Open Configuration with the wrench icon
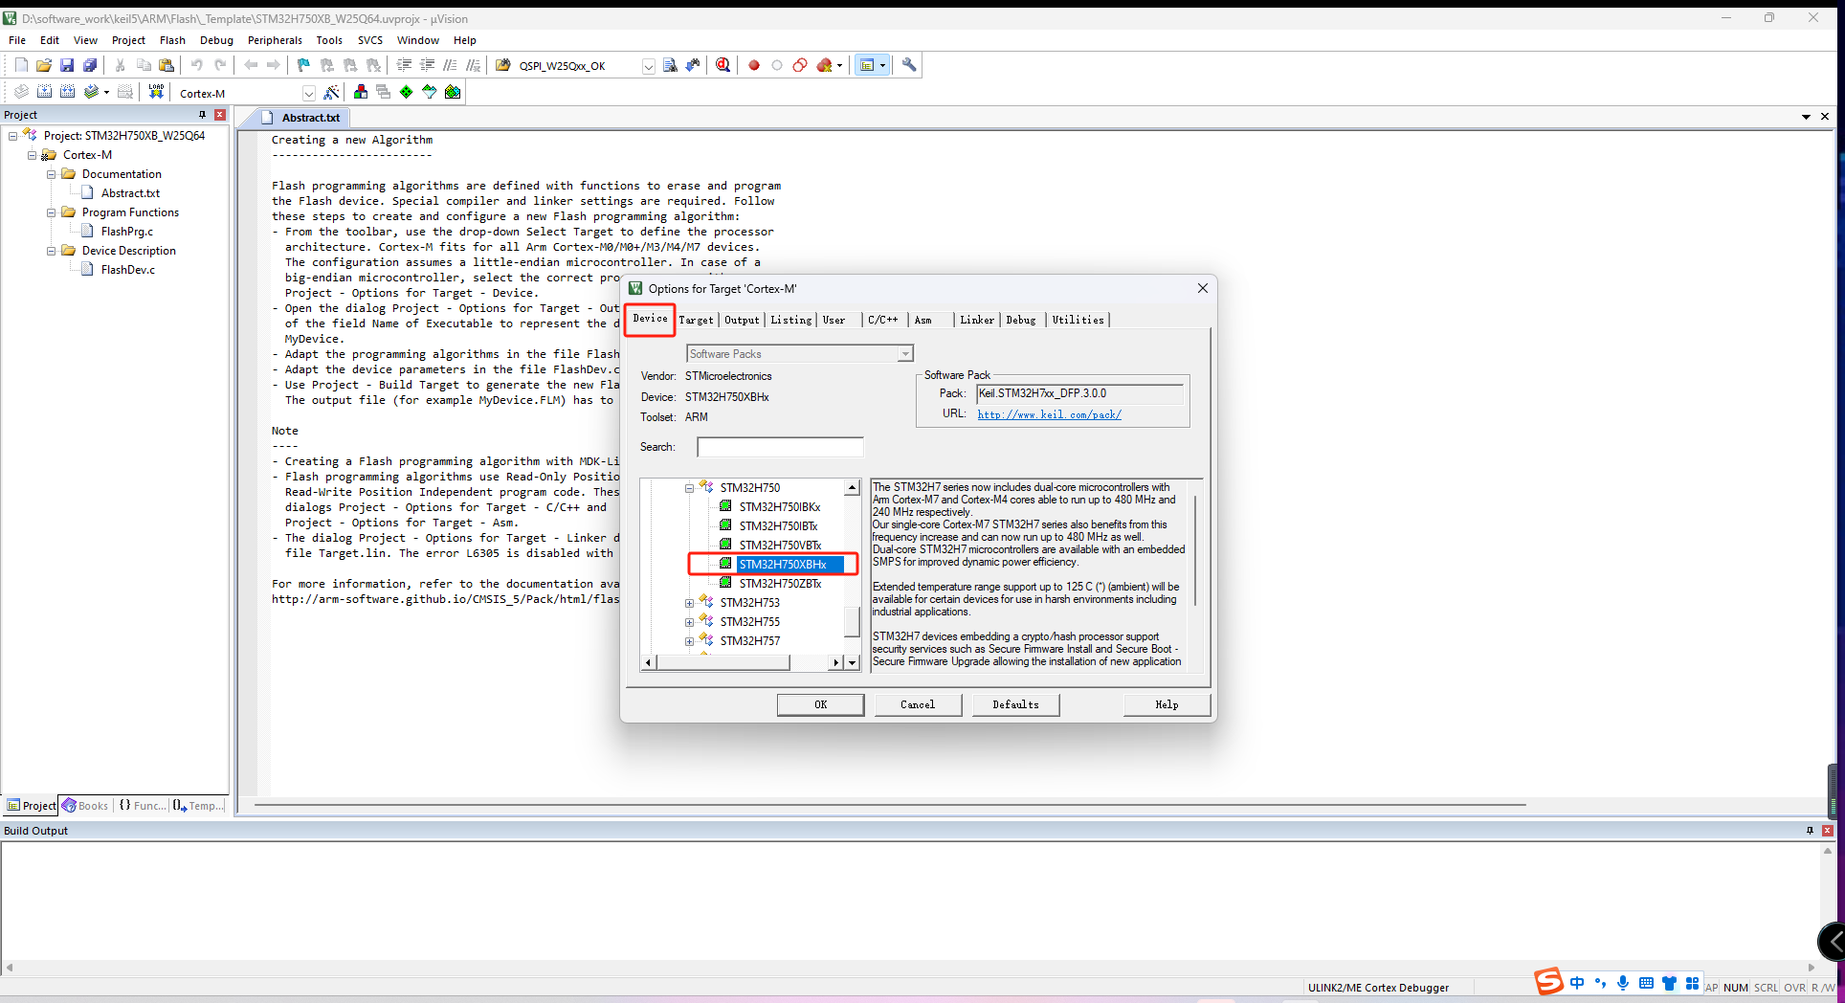The height and width of the screenshot is (1003, 1845). [909, 65]
